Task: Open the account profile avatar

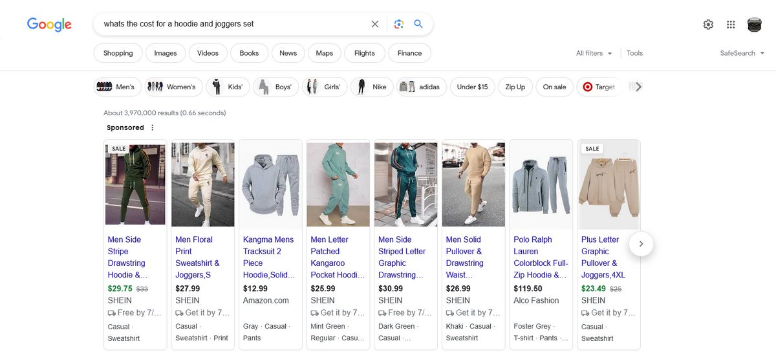Action: pyautogui.click(x=754, y=25)
